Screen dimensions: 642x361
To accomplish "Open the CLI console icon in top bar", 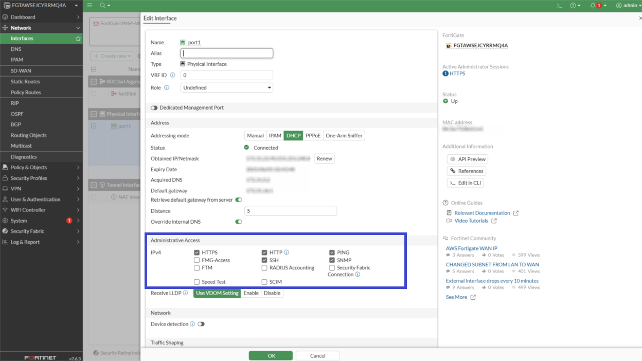I will [559, 5].
